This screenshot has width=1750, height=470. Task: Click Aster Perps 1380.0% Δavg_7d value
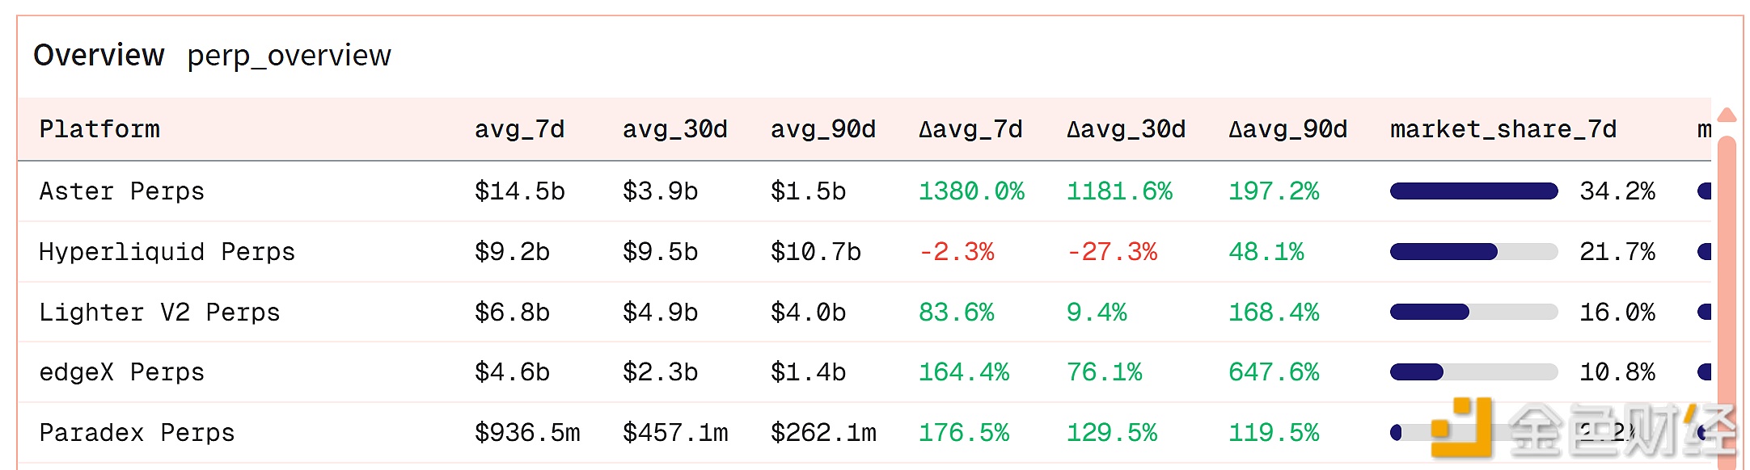click(971, 191)
